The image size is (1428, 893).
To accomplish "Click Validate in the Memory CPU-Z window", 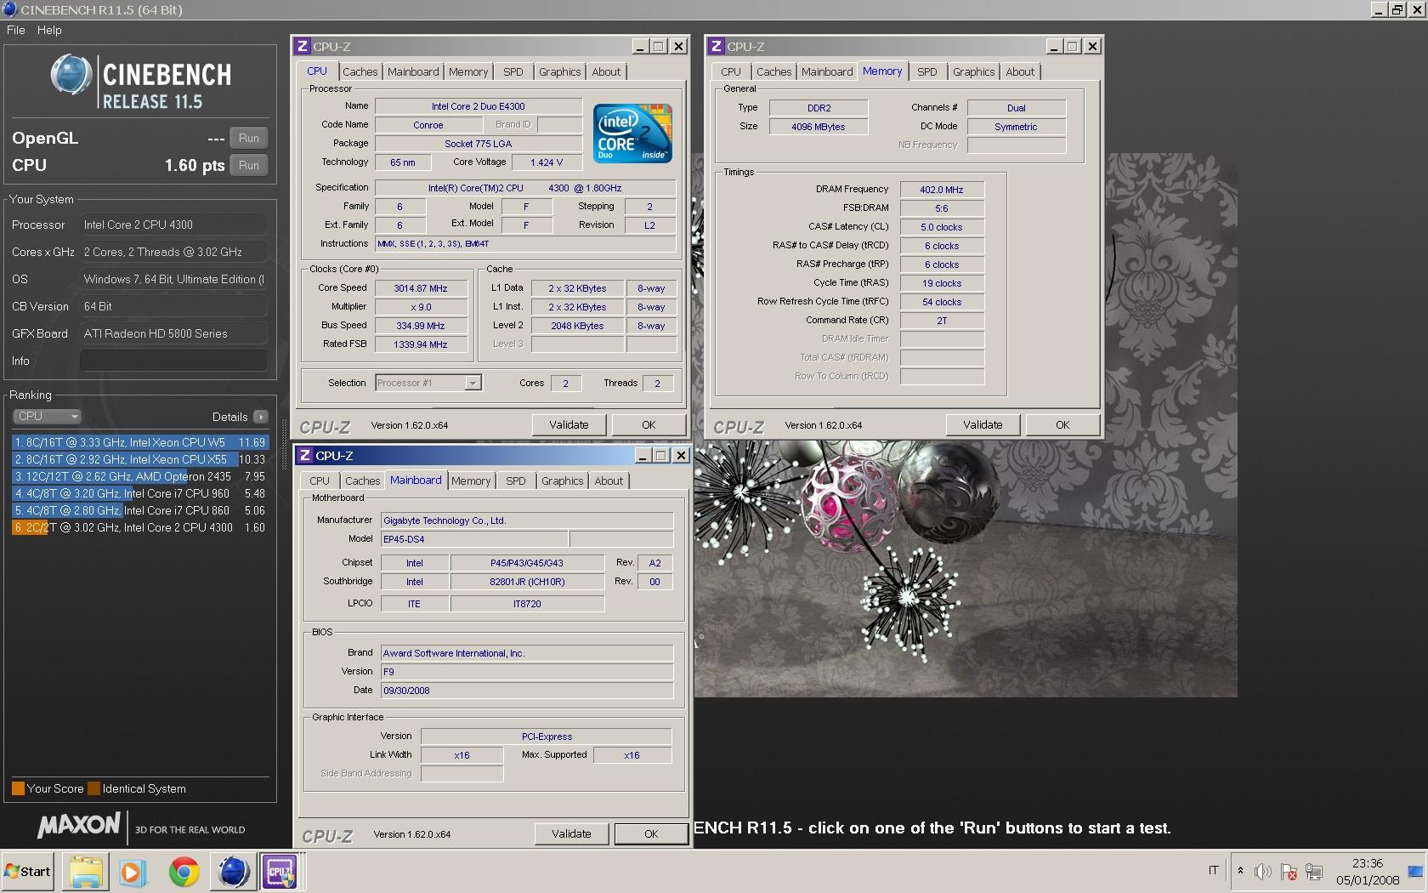I will click(983, 425).
